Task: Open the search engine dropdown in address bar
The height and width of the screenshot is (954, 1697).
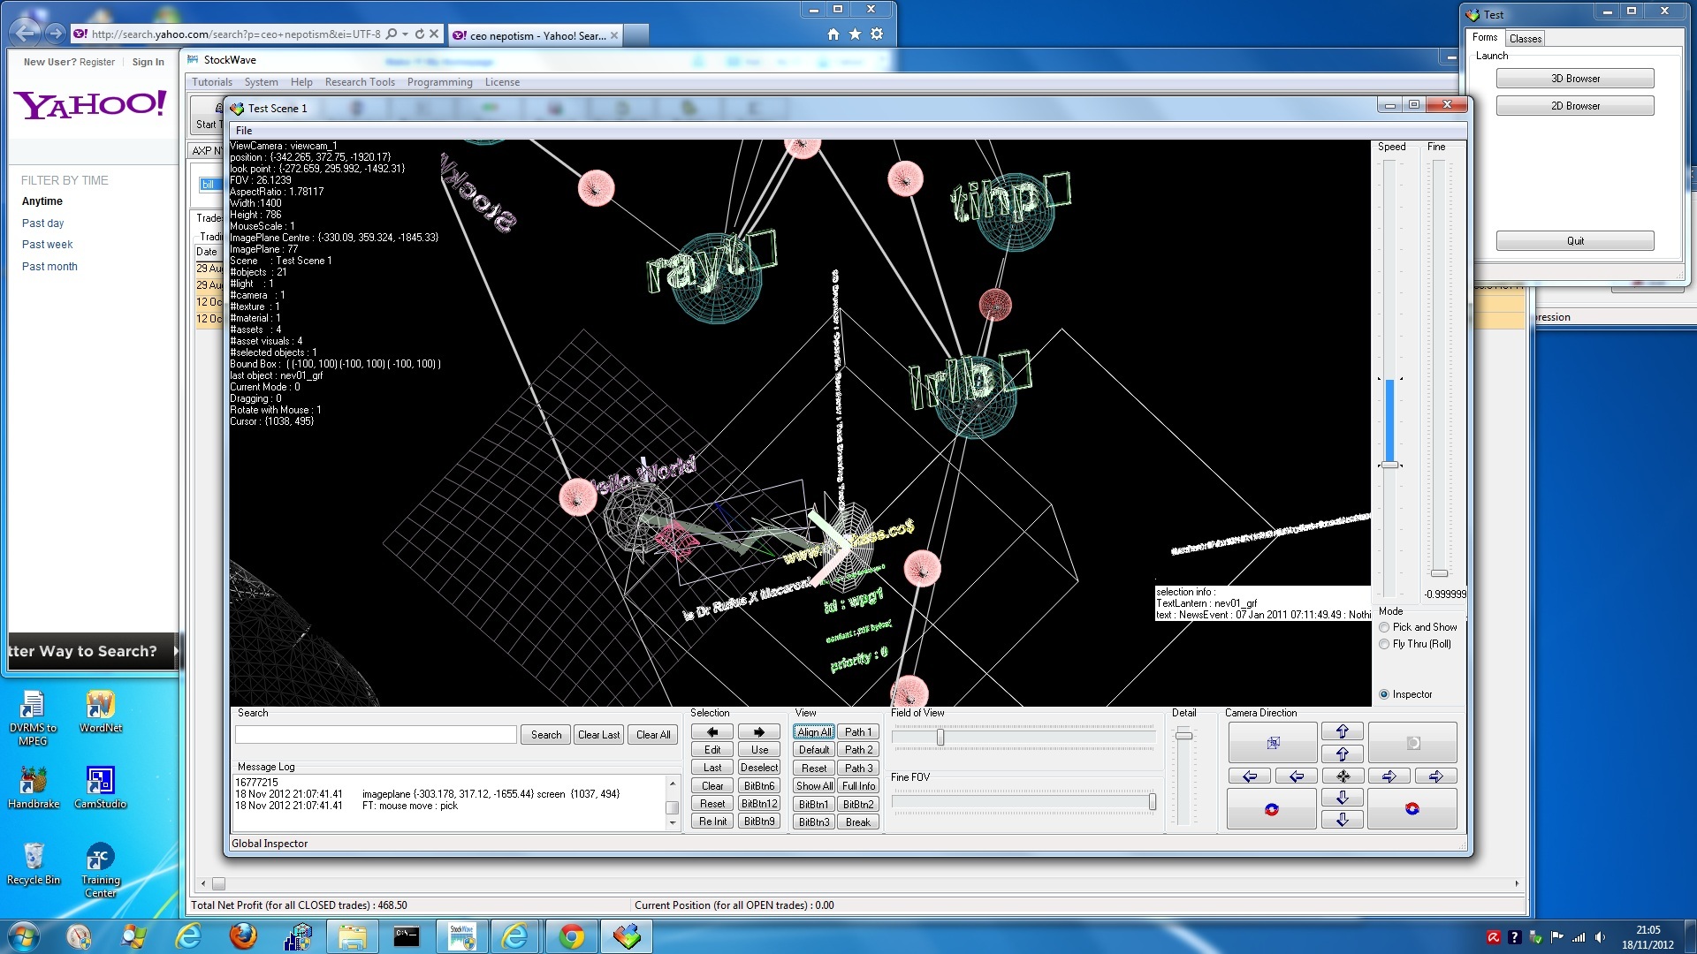Action: [x=405, y=34]
